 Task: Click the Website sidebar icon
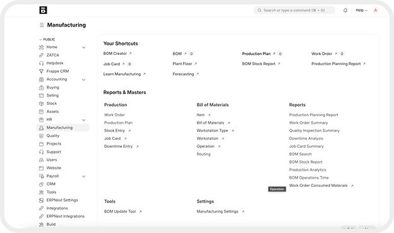tap(41, 168)
